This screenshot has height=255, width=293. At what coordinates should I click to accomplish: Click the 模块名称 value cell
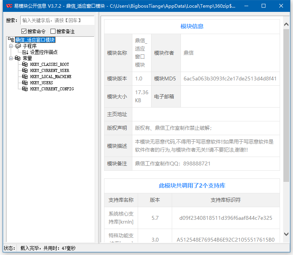142,53
